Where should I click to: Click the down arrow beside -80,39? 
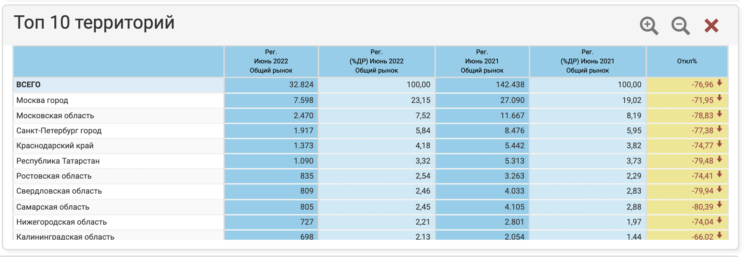719,205
